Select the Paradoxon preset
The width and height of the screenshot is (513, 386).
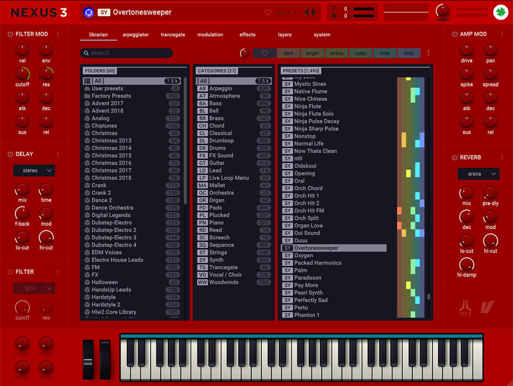point(334,278)
